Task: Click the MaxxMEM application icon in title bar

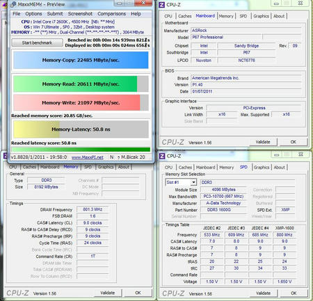Action: pyautogui.click(x=13, y=4)
